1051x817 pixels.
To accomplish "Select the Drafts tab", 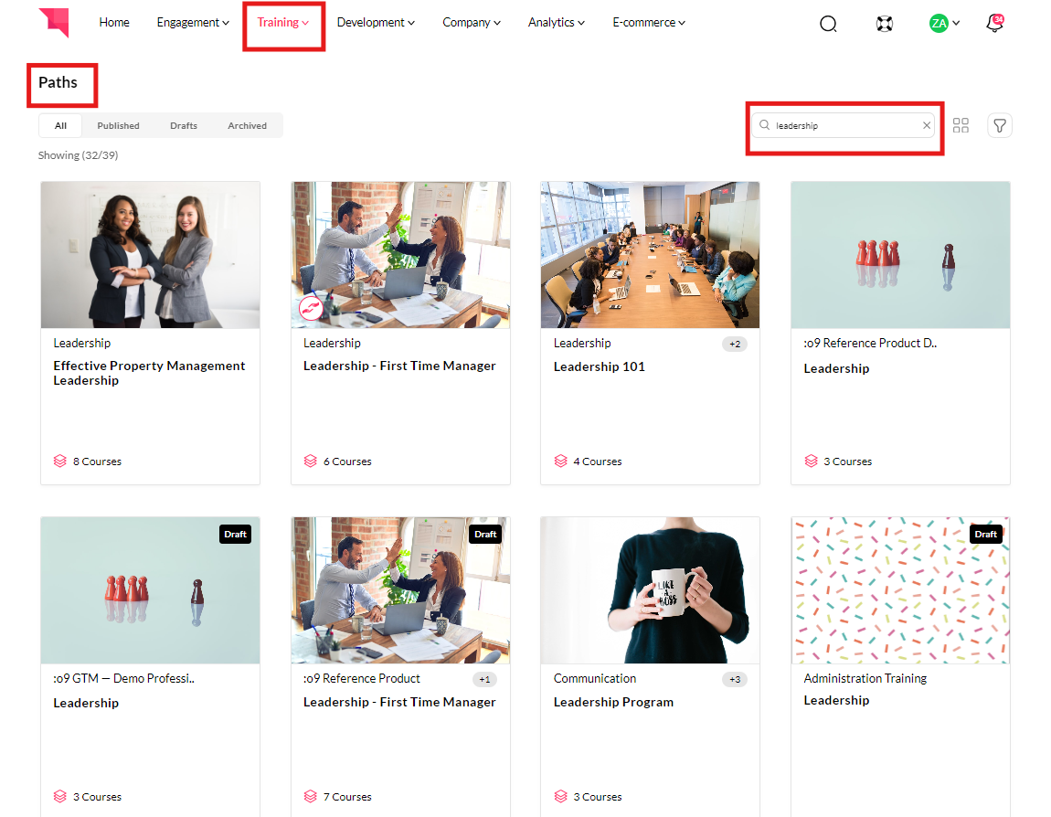I will click(x=184, y=125).
